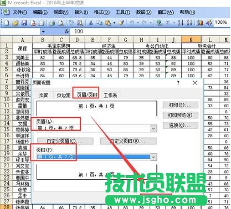The width and height of the screenshot is (231, 209).
Task: Click the Copy icon
Action: point(100,23)
